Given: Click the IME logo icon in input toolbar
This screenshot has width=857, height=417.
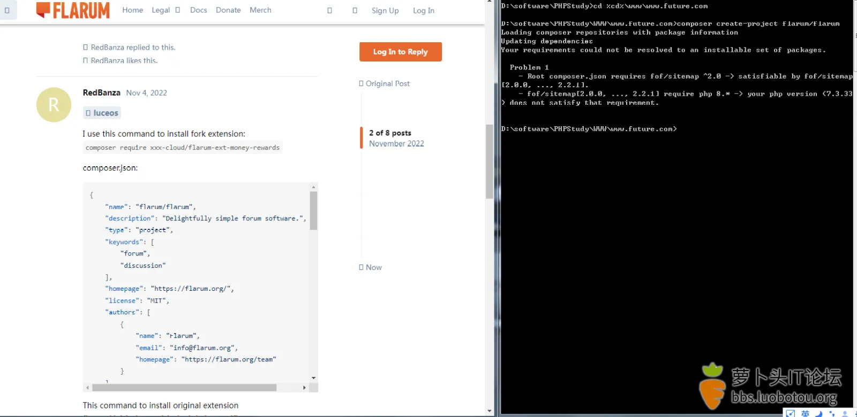Looking at the screenshot, I should [791, 413].
